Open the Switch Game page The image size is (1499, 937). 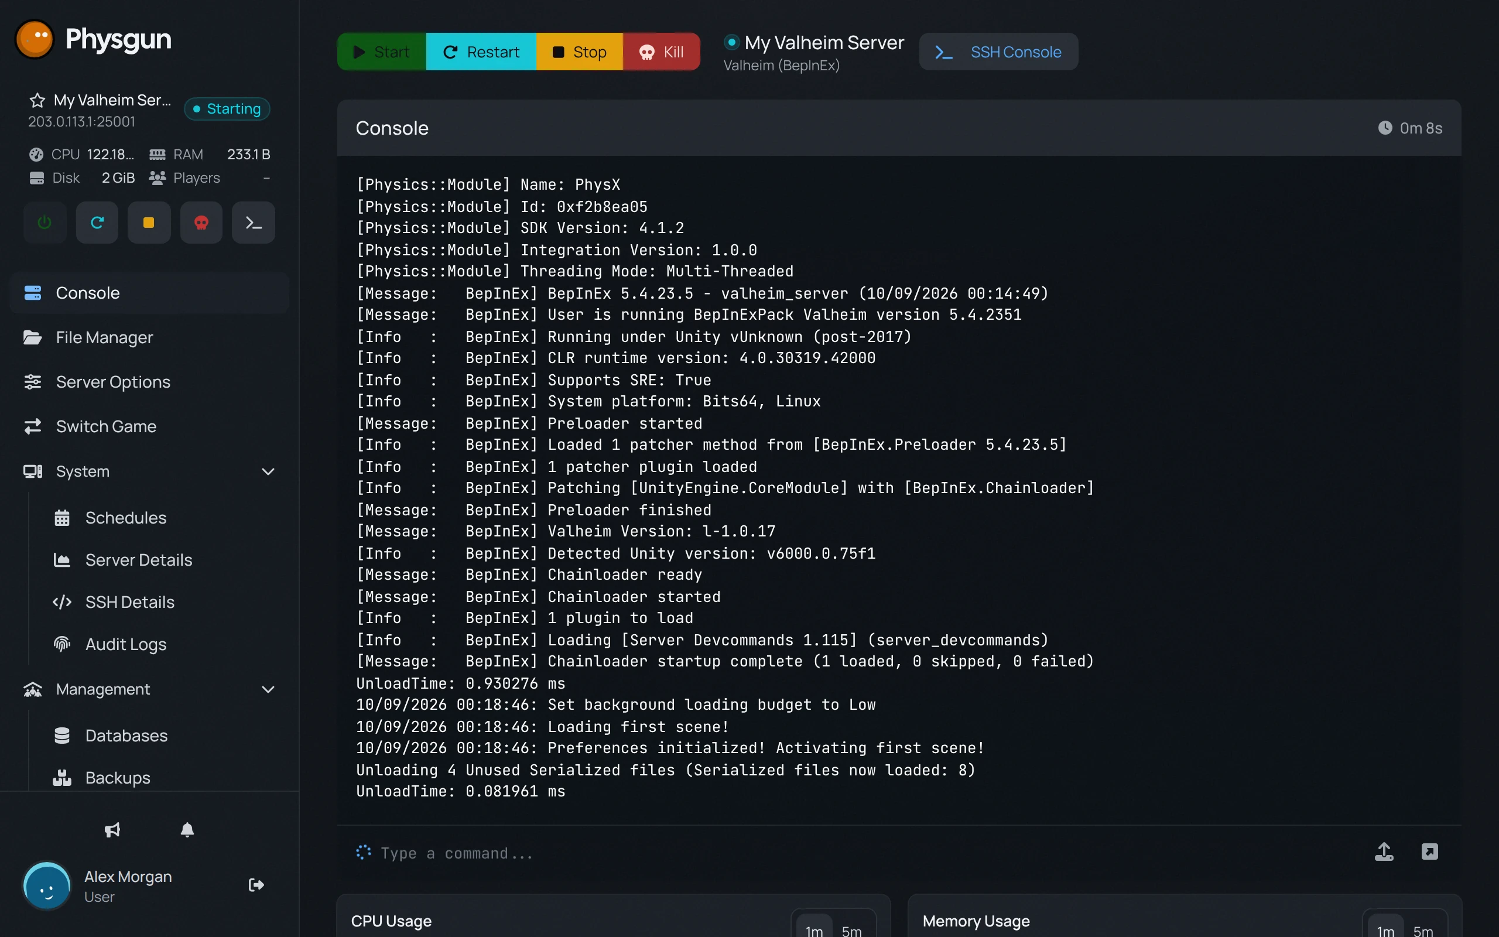point(150,426)
